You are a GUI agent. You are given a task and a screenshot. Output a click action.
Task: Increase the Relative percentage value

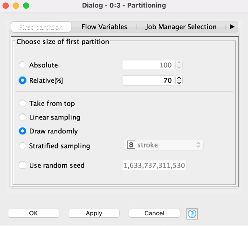coord(179,78)
